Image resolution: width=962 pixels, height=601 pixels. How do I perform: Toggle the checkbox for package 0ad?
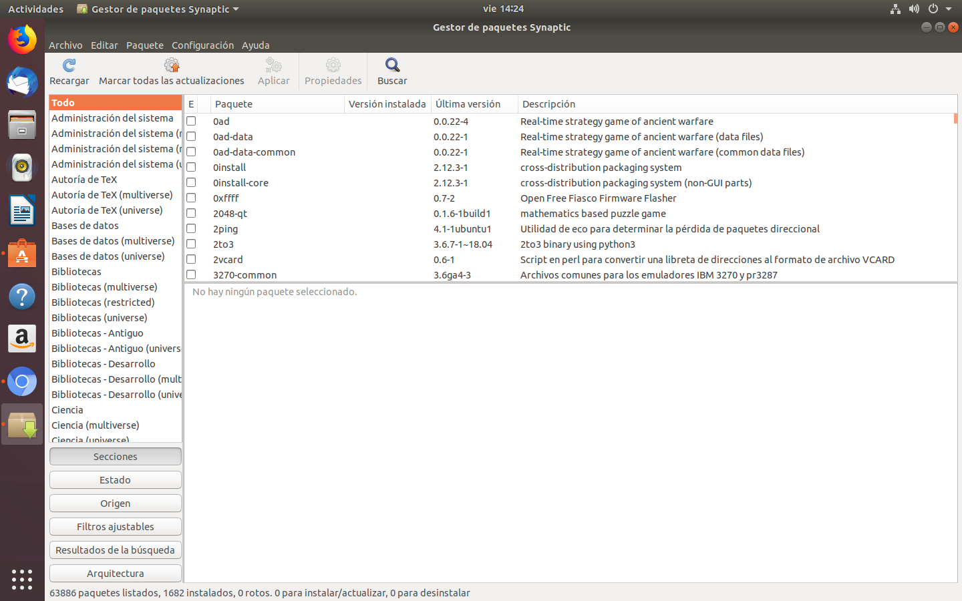(191, 122)
